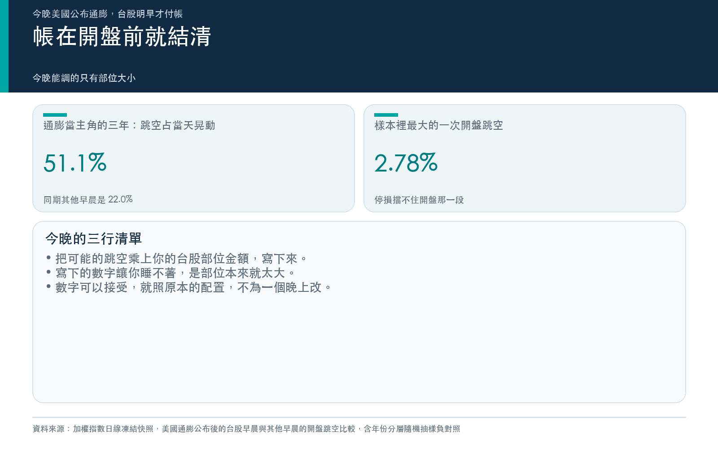Select the bullet starting 寫下的數字讓你睡不著
The image size is (718, 449).
point(171,273)
